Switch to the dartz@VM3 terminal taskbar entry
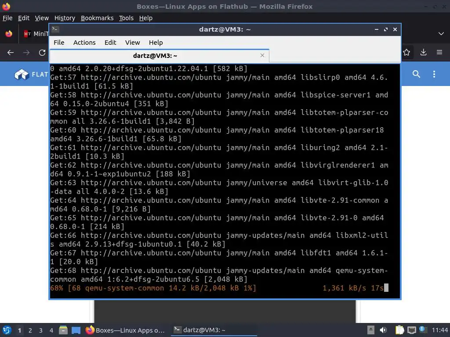The height and width of the screenshot is (337, 450). coord(214,330)
